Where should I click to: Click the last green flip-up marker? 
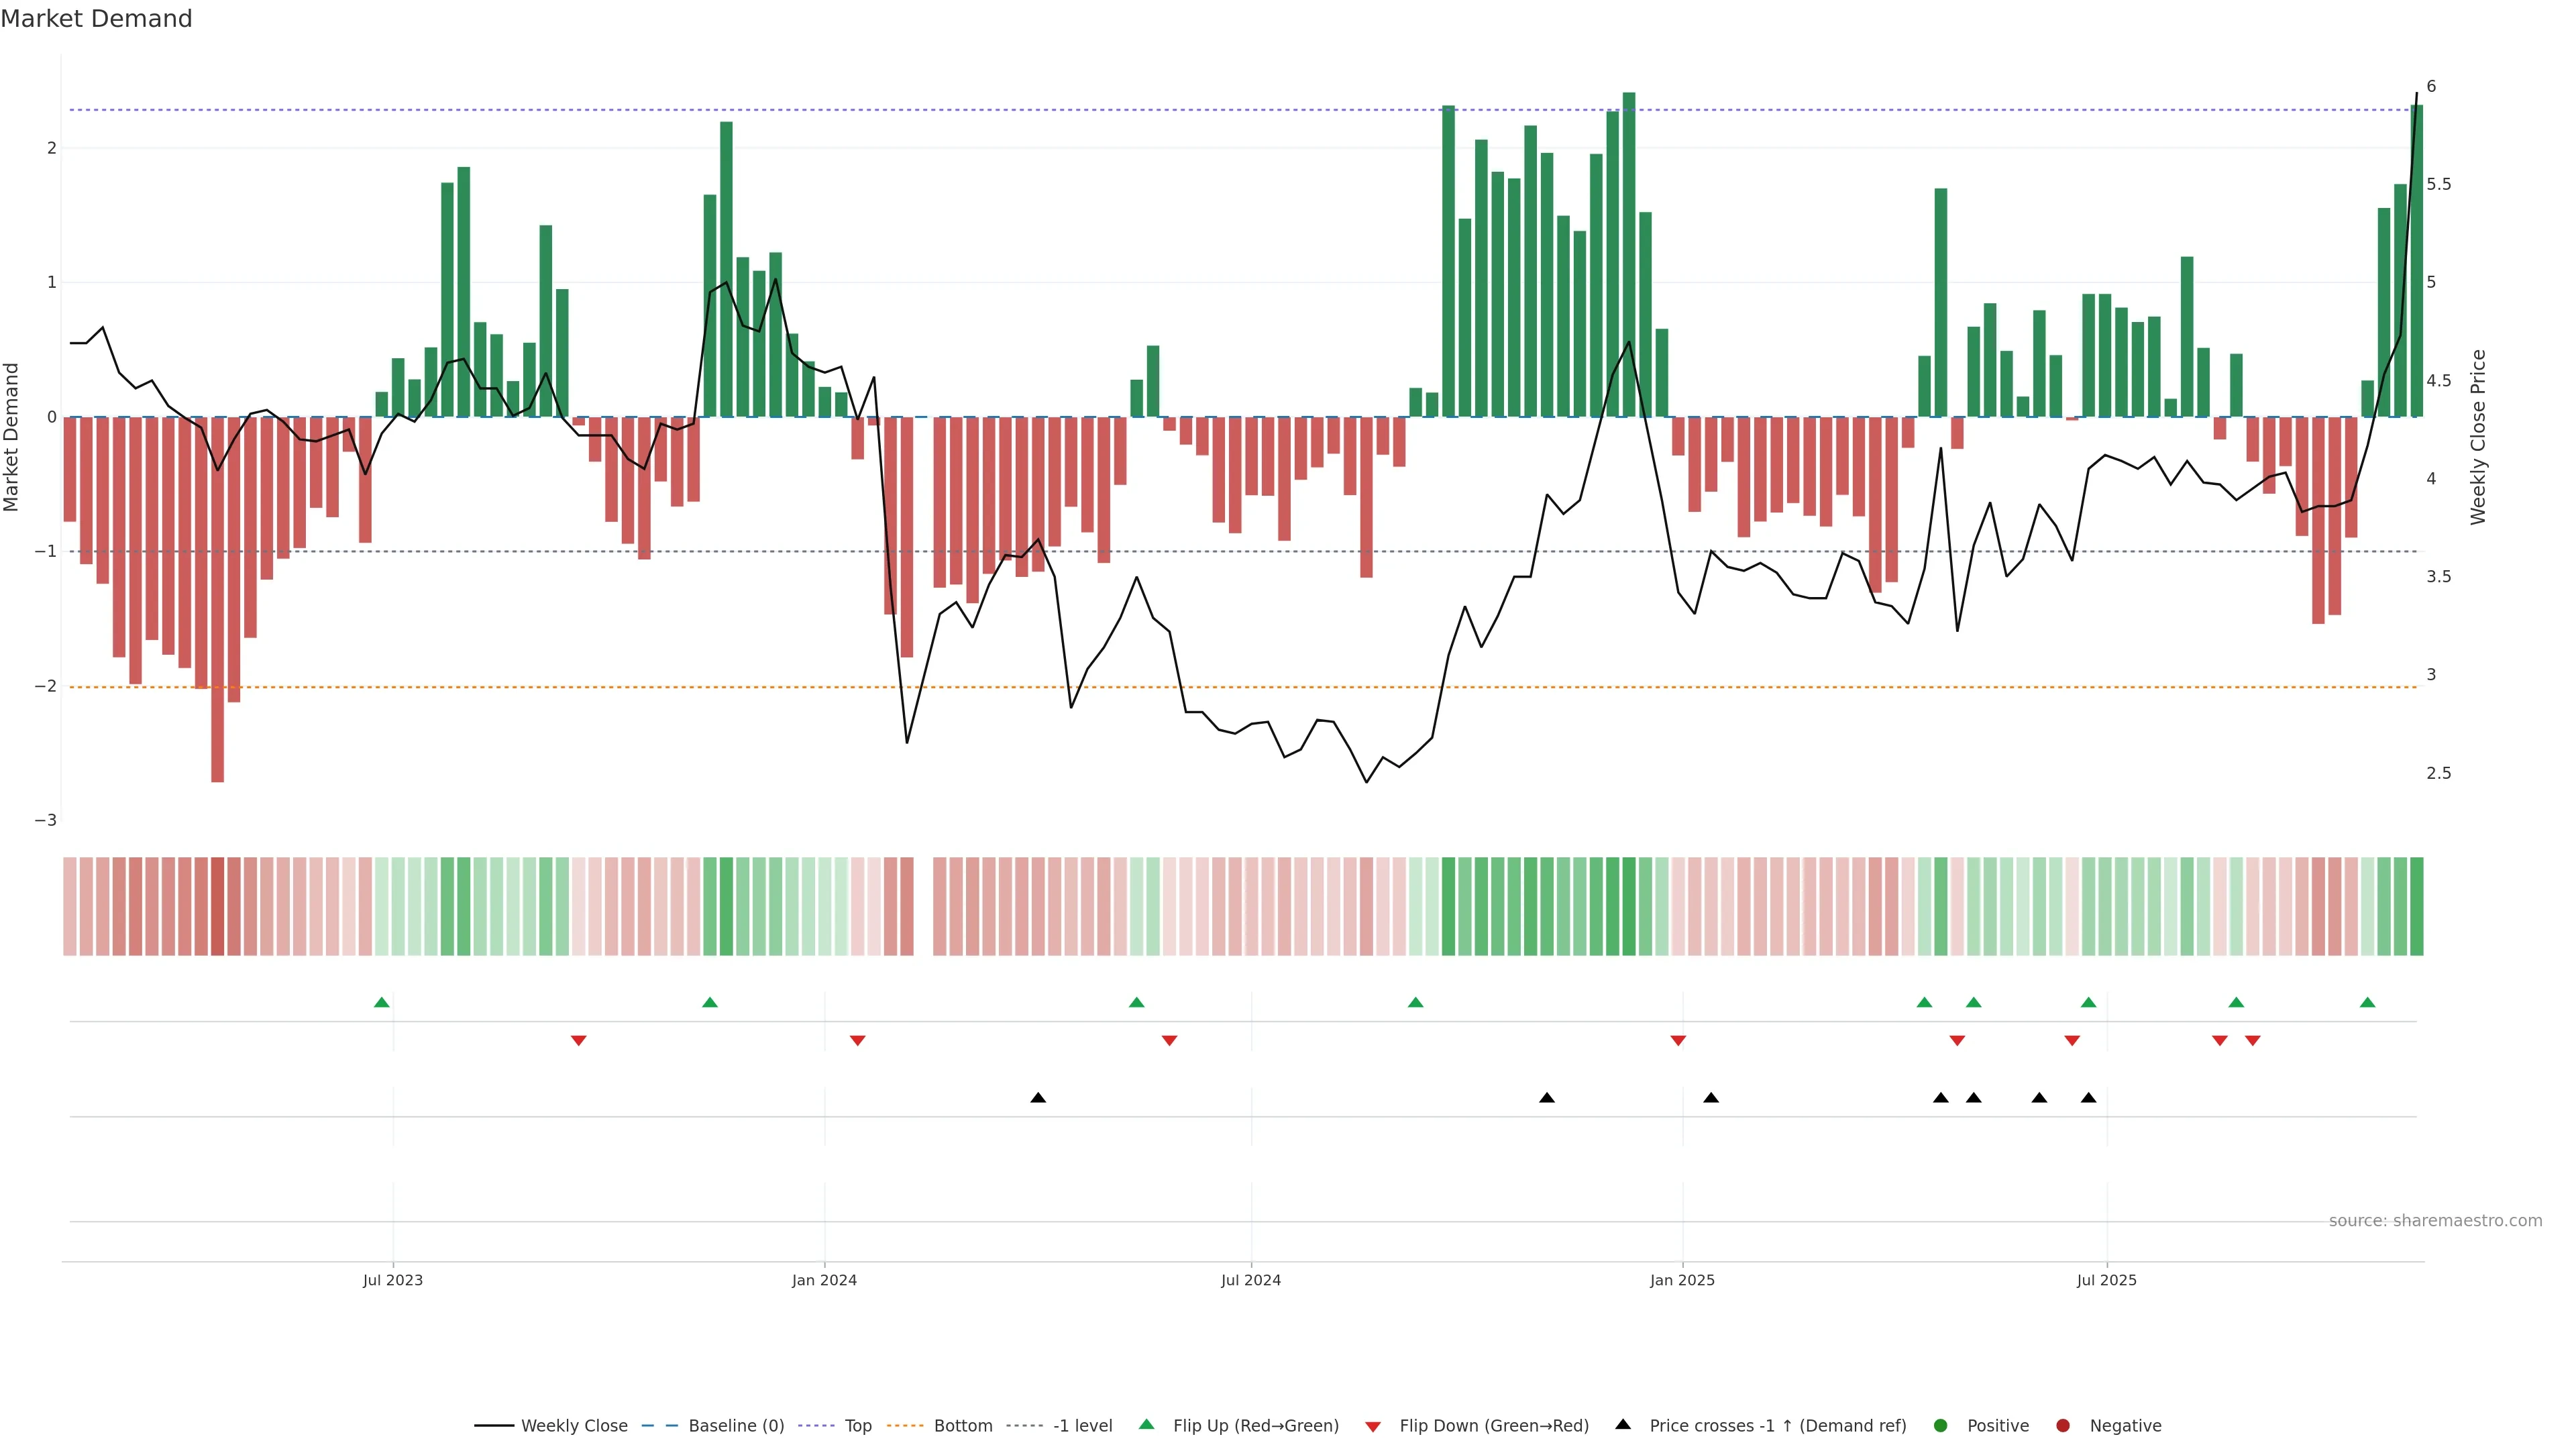pyautogui.click(x=2367, y=1003)
